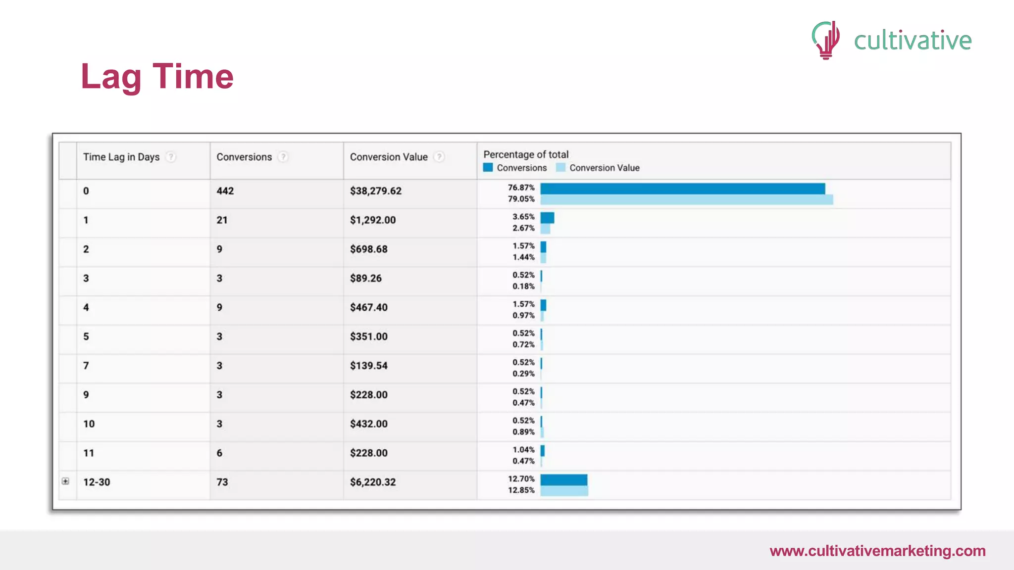
Task: Click the cultivative lightbulb logo icon
Action: [826, 40]
